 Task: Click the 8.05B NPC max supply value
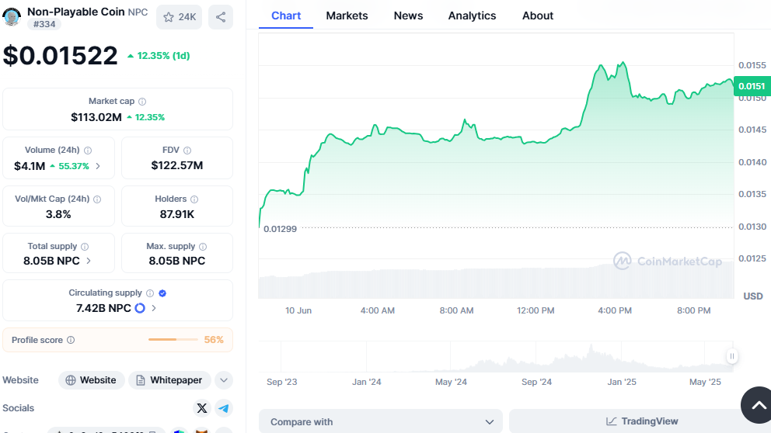coord(177,261)
